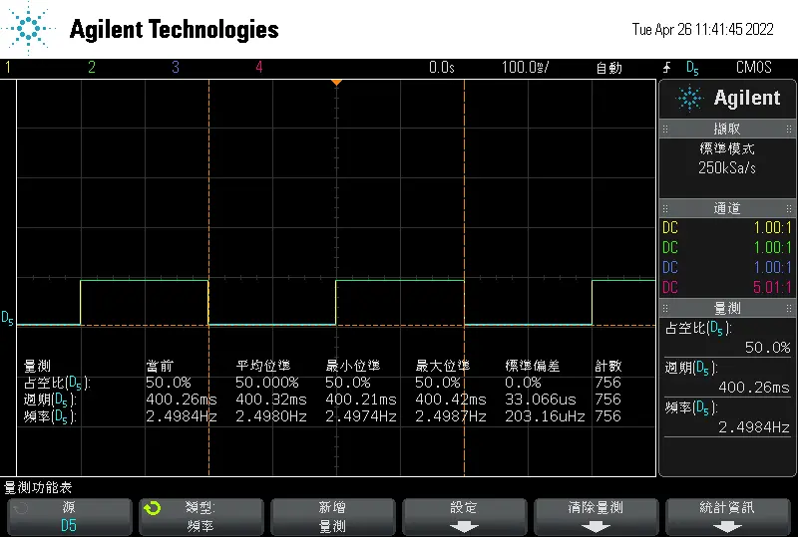Click the 2.4980Hz mean frequency value

pyautogui.click(x=271, y=416)
